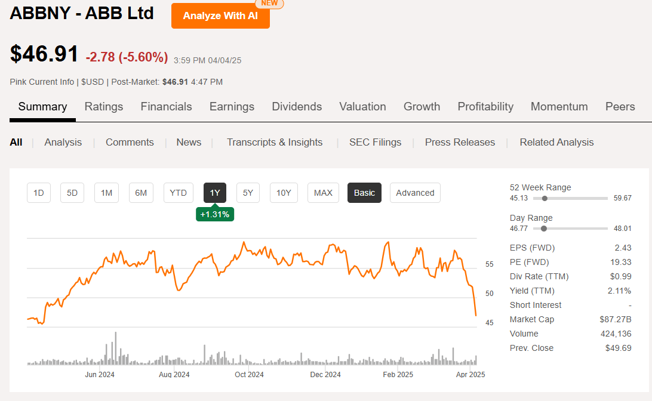
Task: Enable the Advanced chart mode
Action: click(x=415, y=193)
